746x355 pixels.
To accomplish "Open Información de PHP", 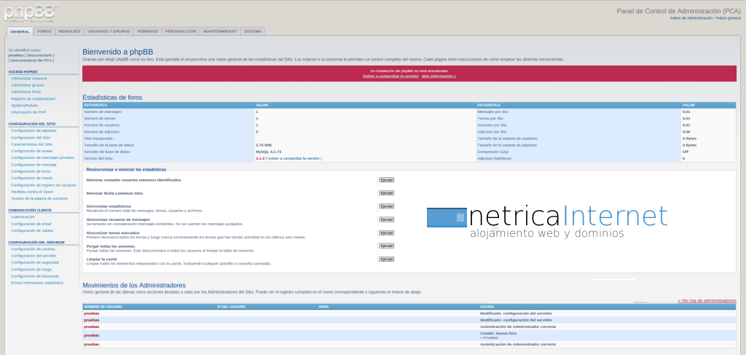I will tap(28, 112).
